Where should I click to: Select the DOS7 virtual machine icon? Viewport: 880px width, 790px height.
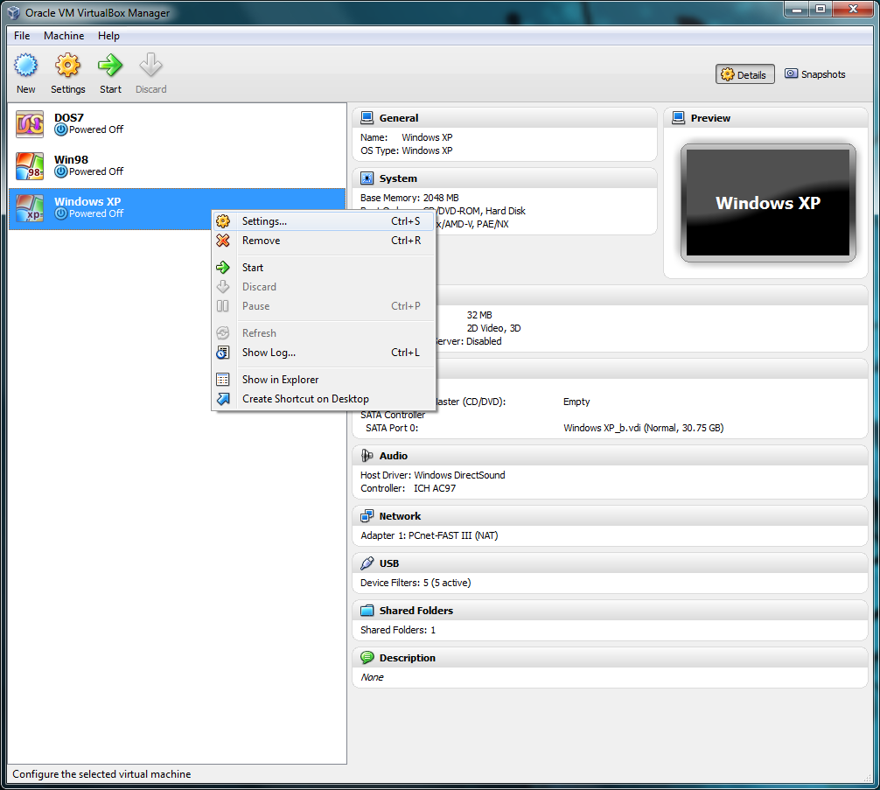[30, 124]
